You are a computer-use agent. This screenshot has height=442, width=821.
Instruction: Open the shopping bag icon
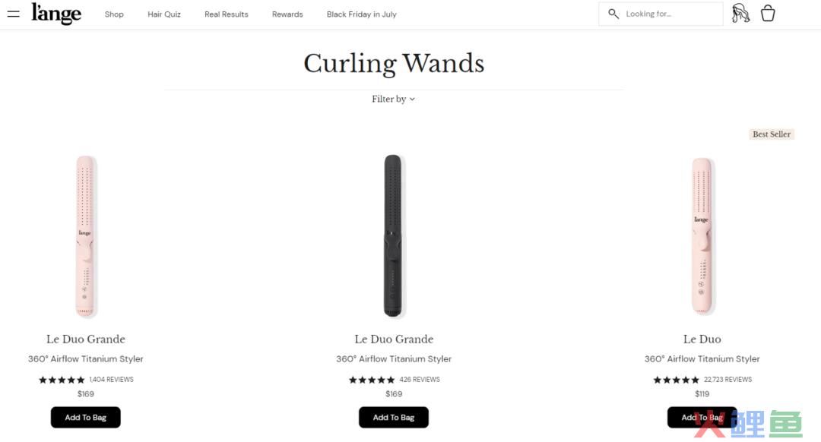coord(768,13)
